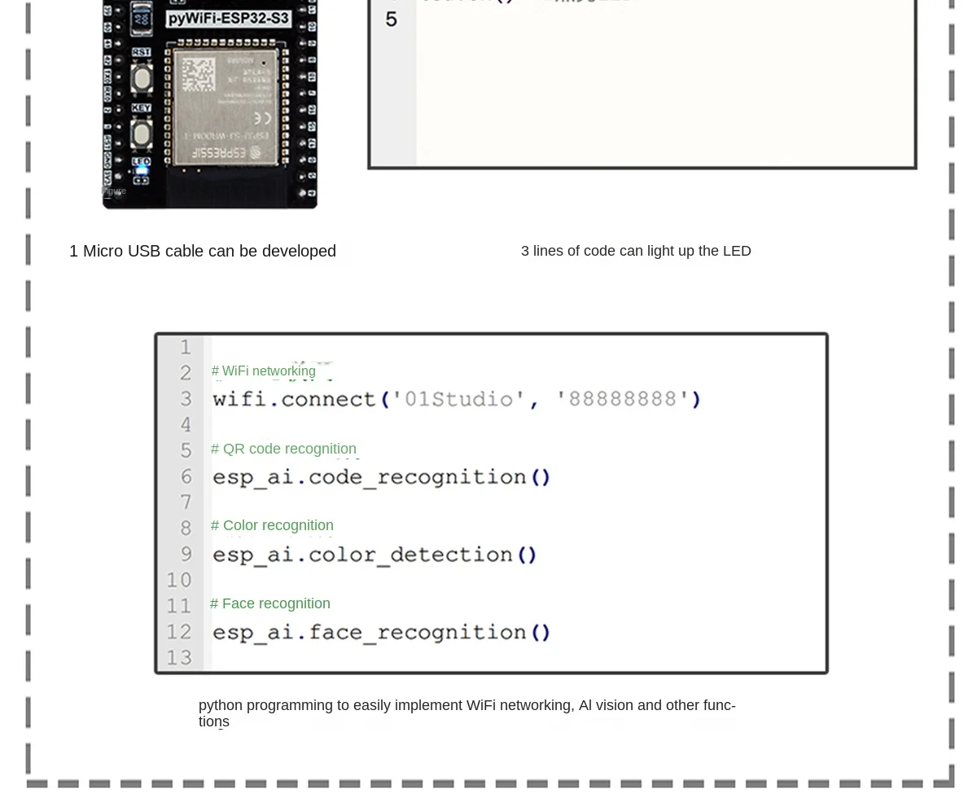Click the esp_ai.color_detection() line
The image size is (977, 807).
click(375, 555)
